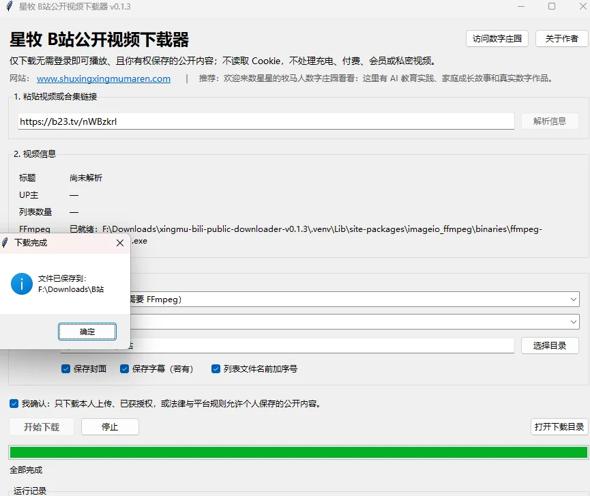
Task: Toggle the 我确认 agreement checkbox
Action: coord(14,404)
